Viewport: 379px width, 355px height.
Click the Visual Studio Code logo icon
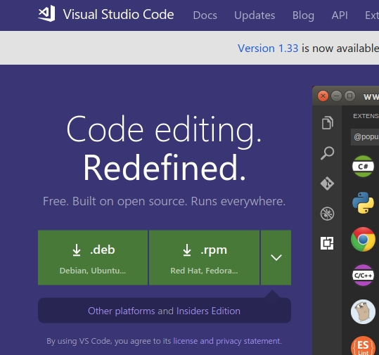click(x=46, y=14)
